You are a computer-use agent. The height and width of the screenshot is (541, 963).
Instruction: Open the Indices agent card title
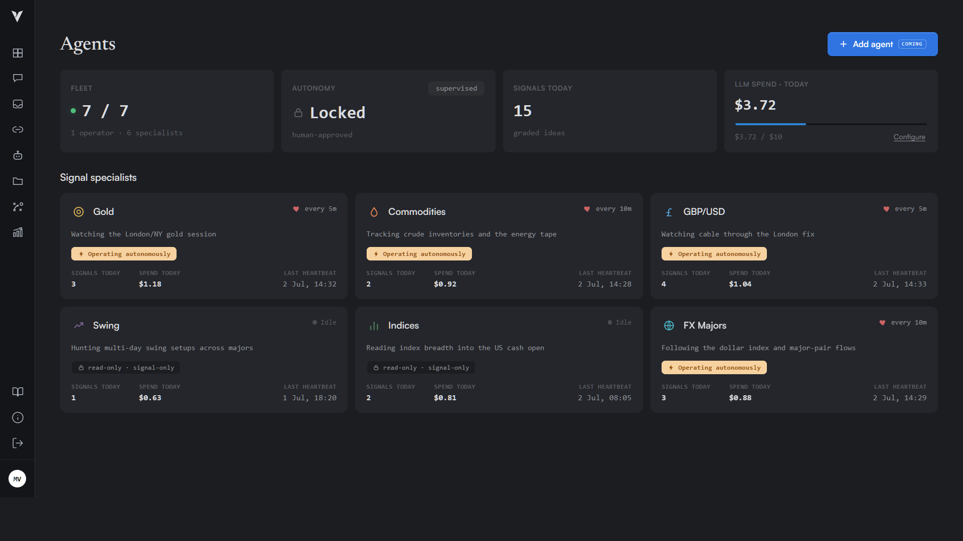(403, 326)
